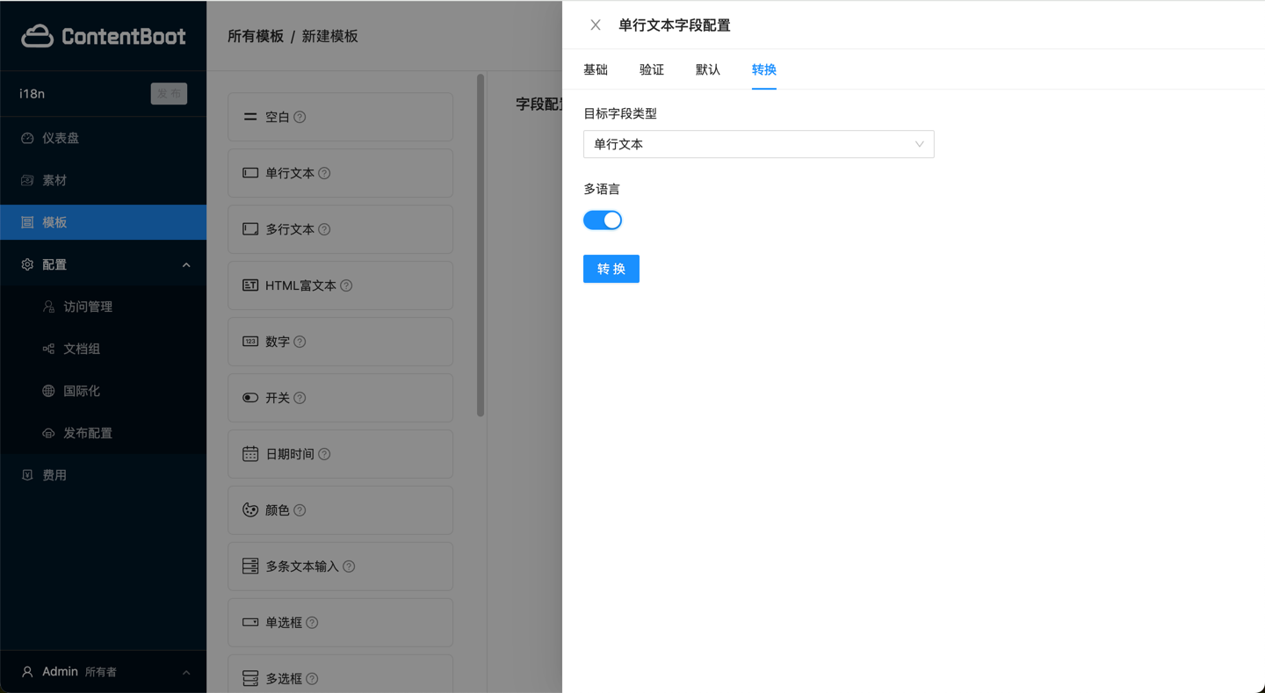Open the 仪表盘 dashboard icon

[x=27, y=138]
